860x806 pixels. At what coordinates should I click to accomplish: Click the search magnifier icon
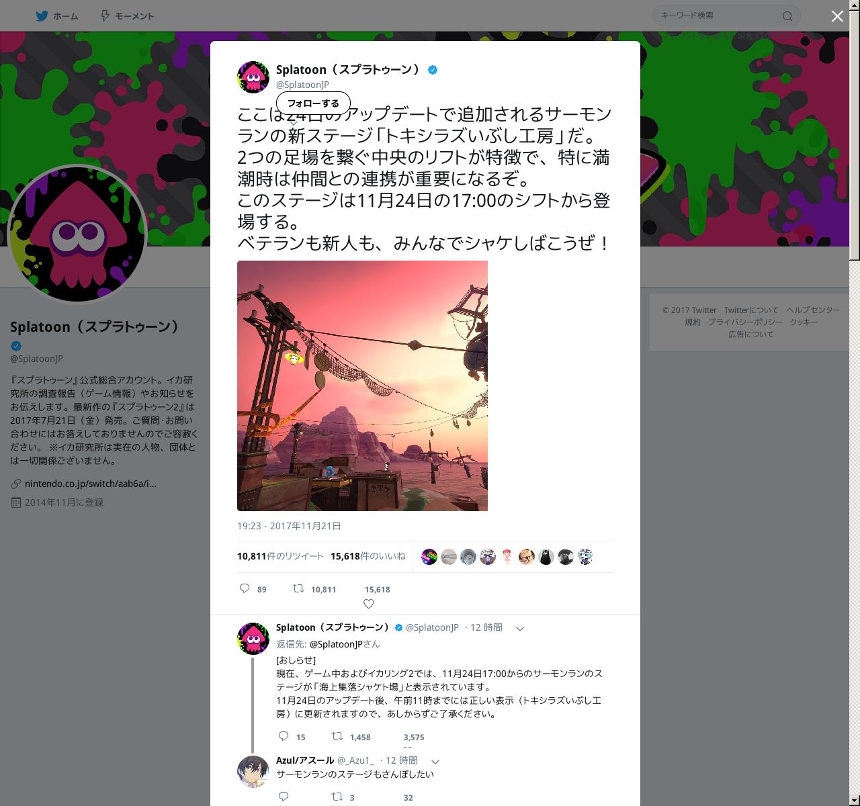(787, 16)
